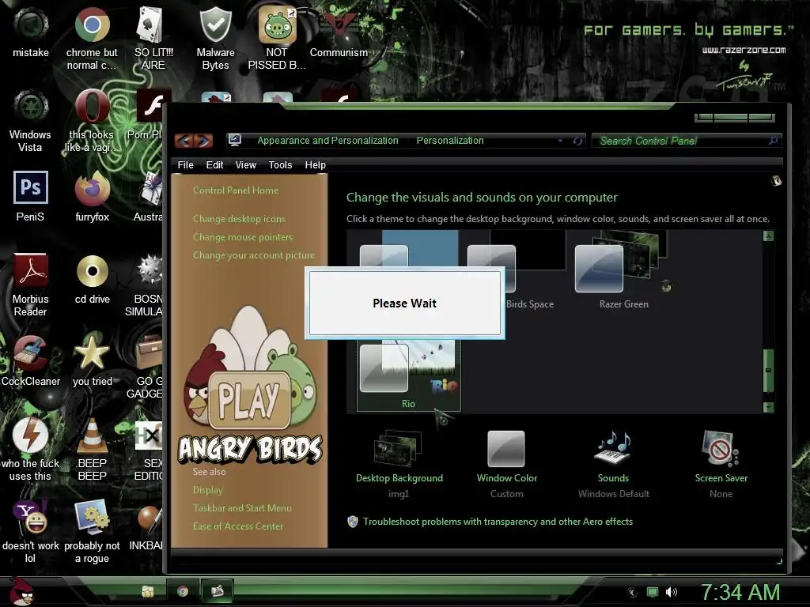Click the Back navigation arrow

184,141
